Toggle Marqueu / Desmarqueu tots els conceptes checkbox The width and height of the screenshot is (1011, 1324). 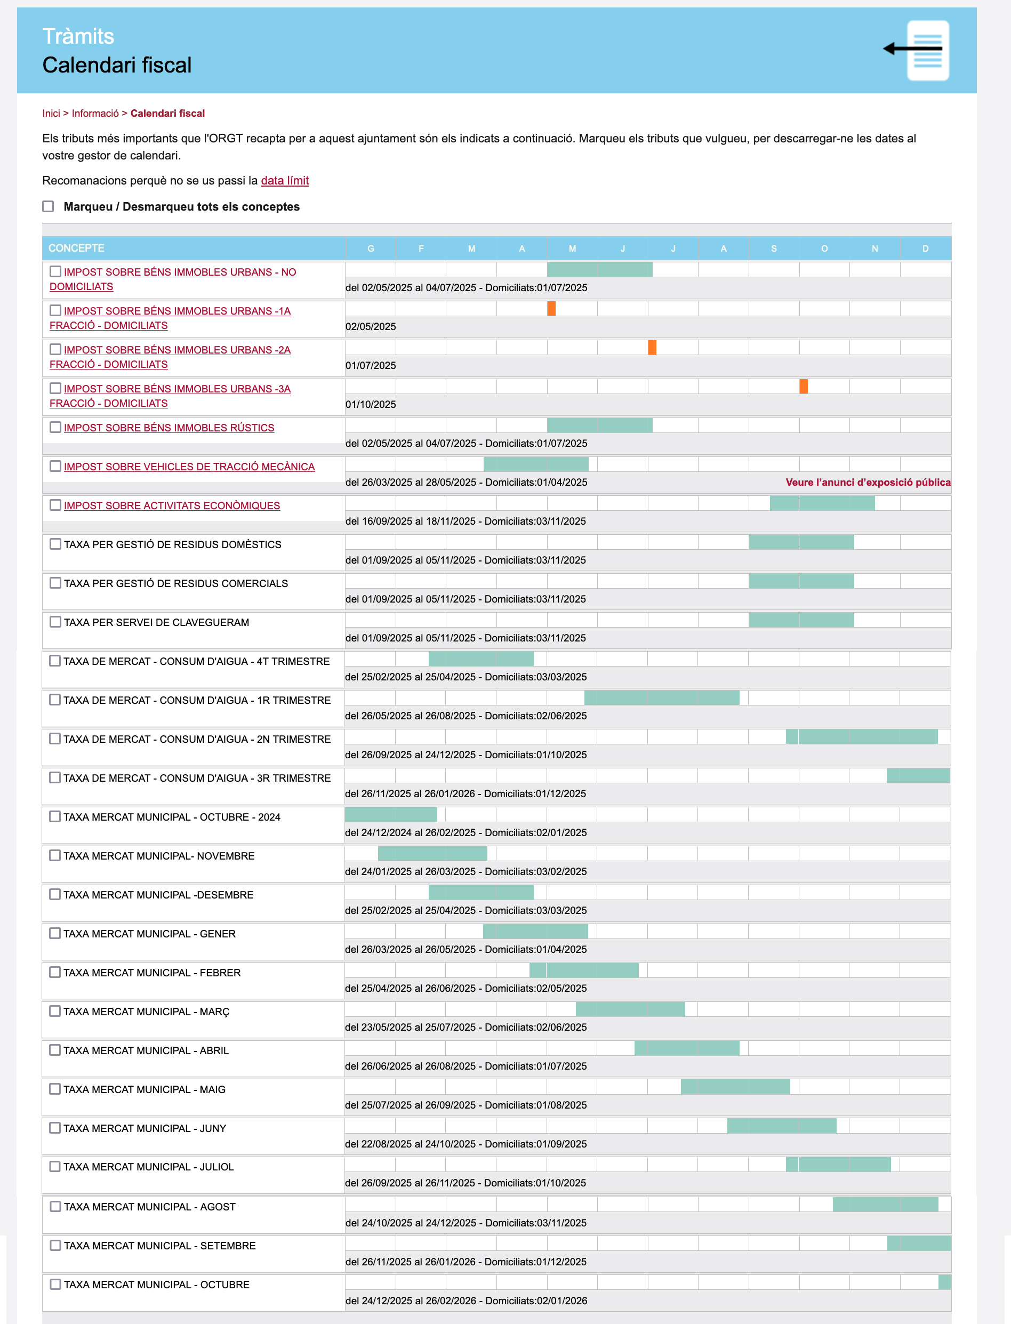point(48,206)
